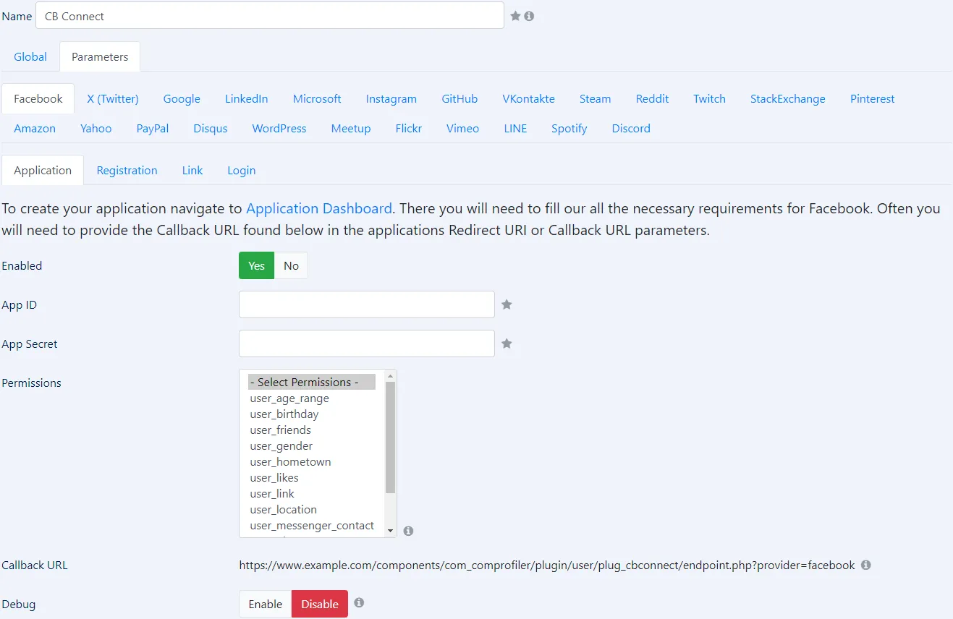The height and width of the screenshot is (619, 953).
Task: Follow the Application Dashboard link
Action: [319, 208]
